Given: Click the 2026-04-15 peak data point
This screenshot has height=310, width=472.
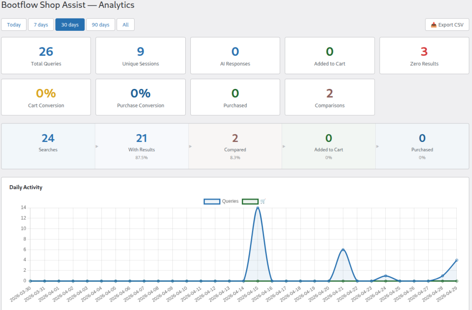Looking at the screenshot, I should 258,208.
